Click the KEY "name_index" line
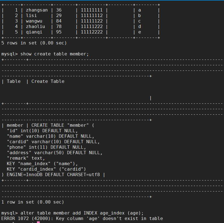The height and width of the screenshot is (223, 224). point(42,163)
